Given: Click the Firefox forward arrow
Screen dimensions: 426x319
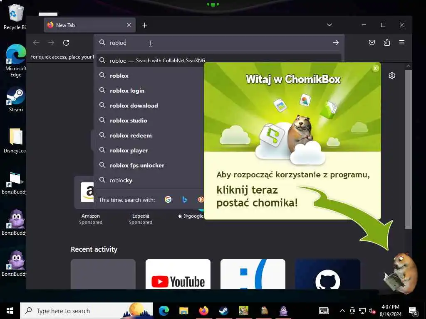Looking at the screenshot, I should pos(51,43).
